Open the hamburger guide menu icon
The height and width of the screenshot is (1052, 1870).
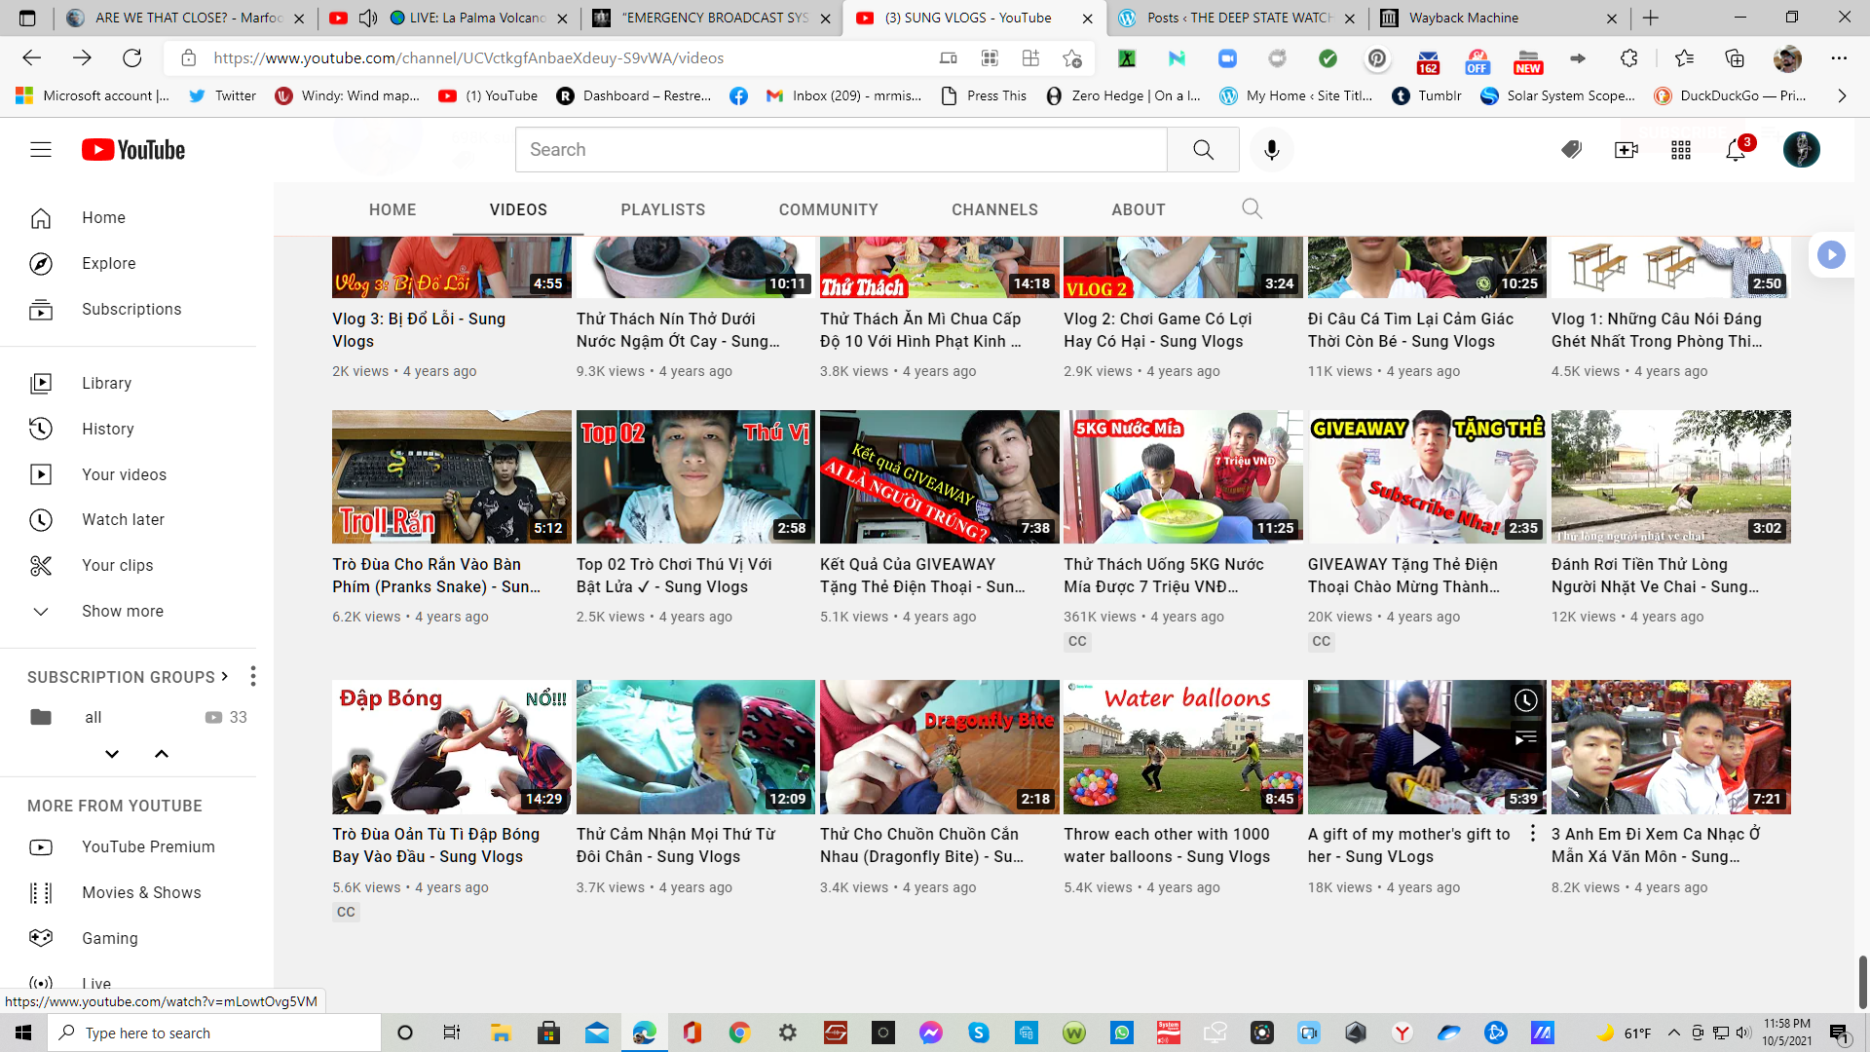pos(41,150)
